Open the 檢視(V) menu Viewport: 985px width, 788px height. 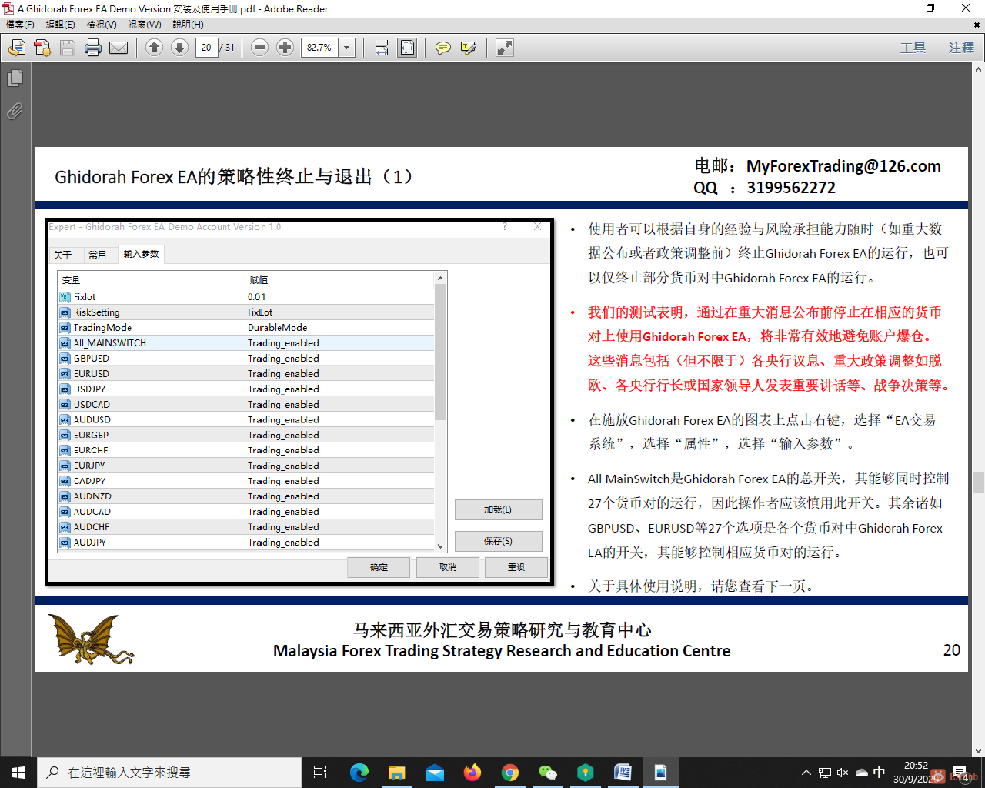click(102, 25)
